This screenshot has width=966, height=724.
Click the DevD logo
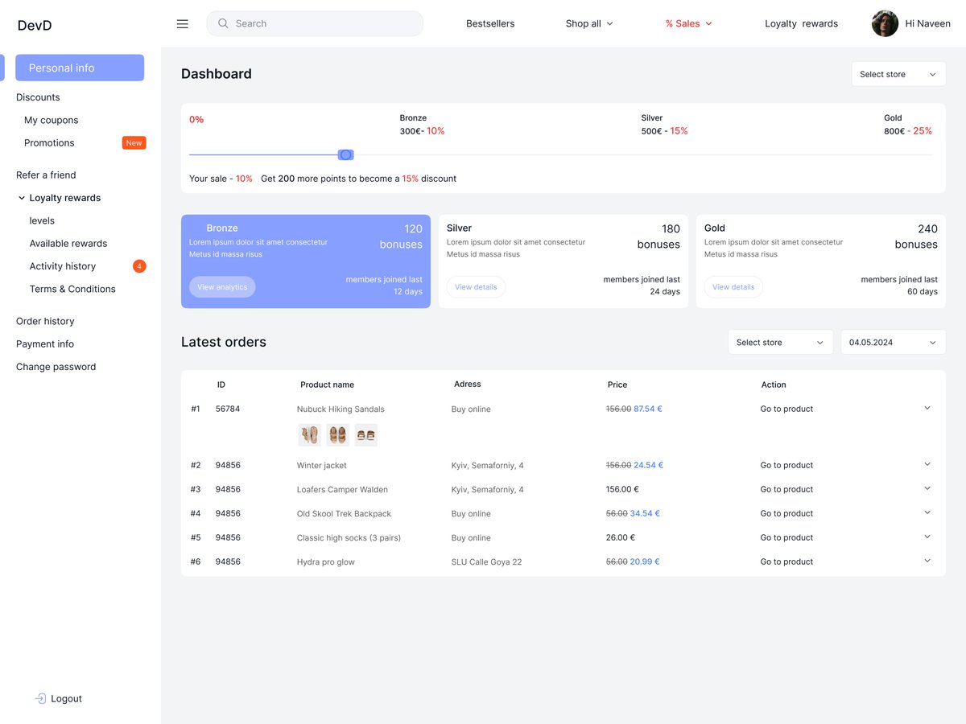[35, 26]
